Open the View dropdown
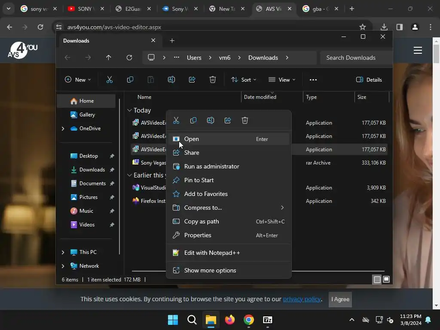The height and width of the screenshot is (330, 440). point(282,79)
